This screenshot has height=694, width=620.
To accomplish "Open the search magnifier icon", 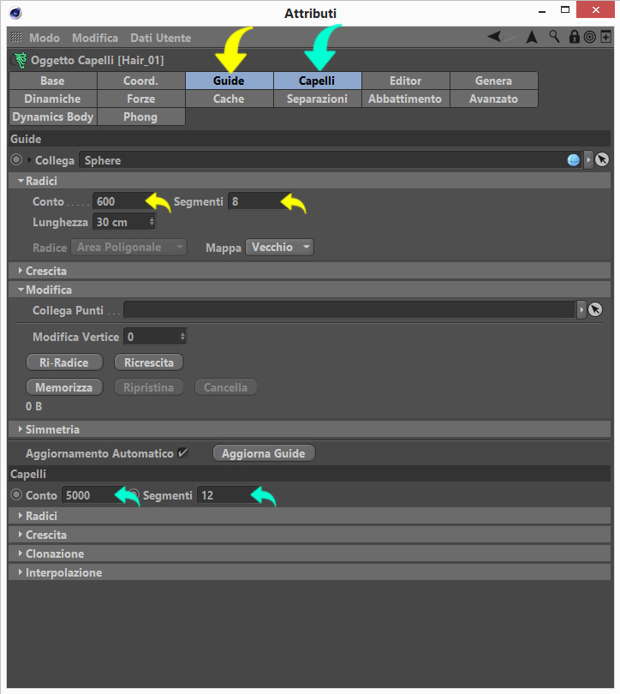I will click(x=554, y=36).
